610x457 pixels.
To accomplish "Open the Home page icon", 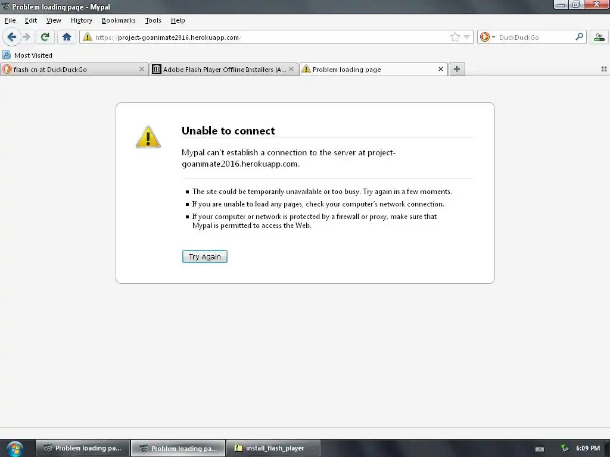I will pyautogui.click(x=67, y=37).
